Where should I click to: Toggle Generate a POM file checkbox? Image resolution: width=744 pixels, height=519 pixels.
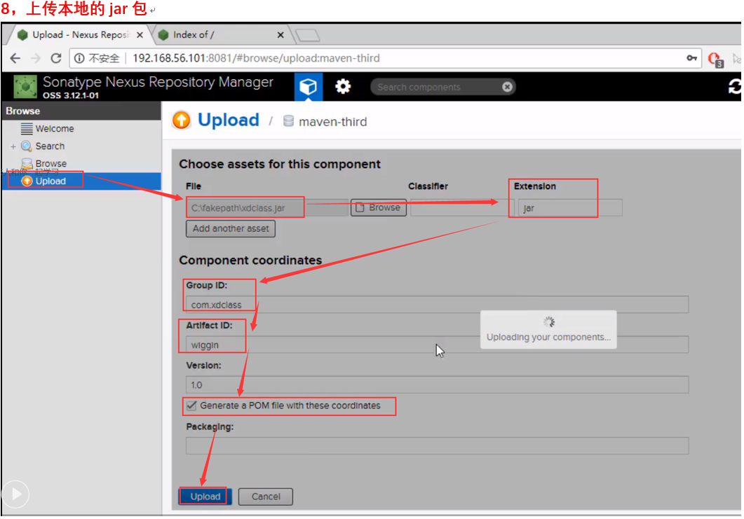tap(191, 406)
